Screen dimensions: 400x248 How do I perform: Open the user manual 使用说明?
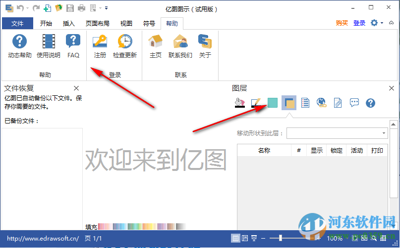pyautogui.click(x=49, y=46)
